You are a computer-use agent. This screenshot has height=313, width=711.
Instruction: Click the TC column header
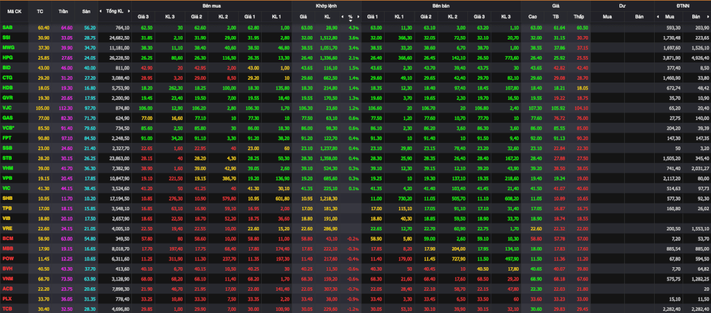(x=40, y=11)
